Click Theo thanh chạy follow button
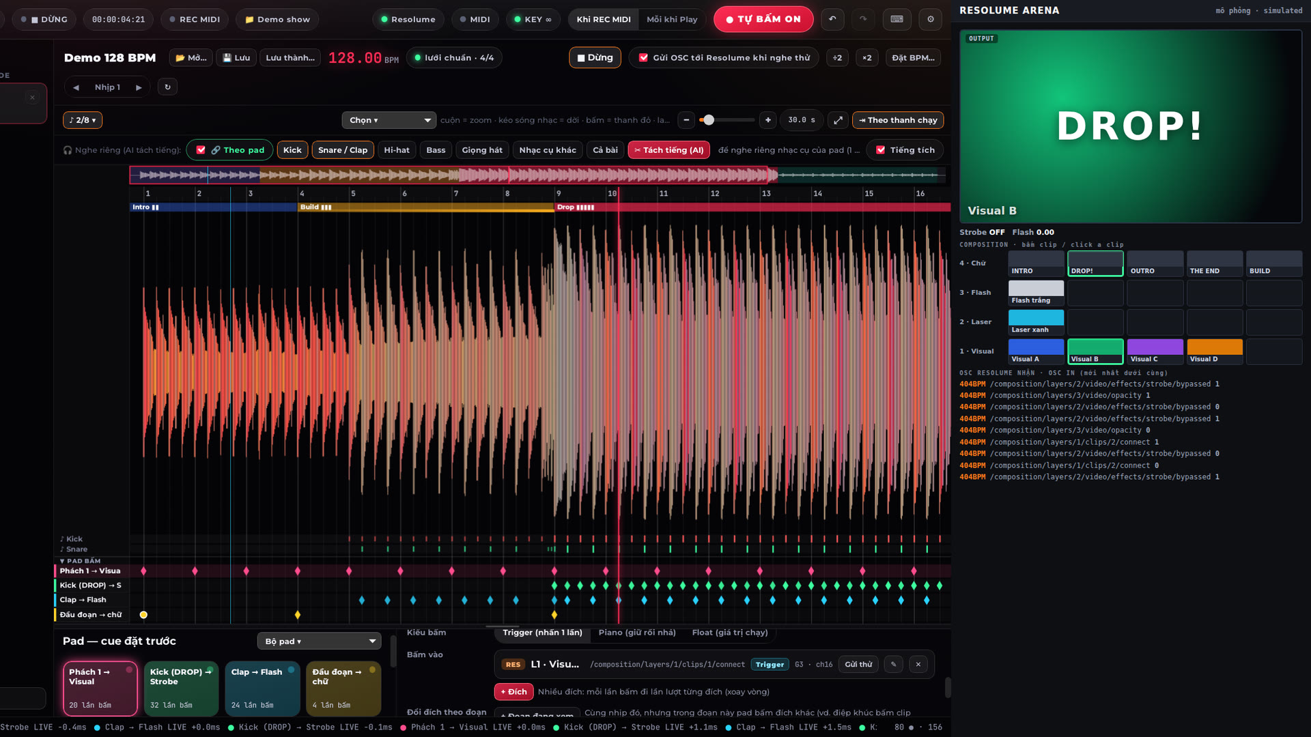 point(898,120)
